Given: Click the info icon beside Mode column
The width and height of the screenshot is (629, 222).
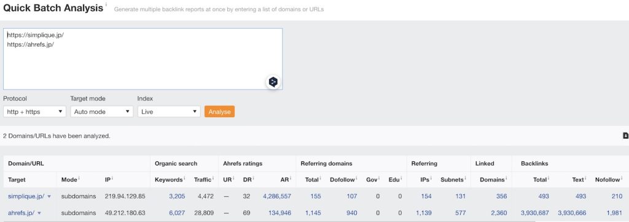Looking at the screenshot, I should tap(80, 177).
